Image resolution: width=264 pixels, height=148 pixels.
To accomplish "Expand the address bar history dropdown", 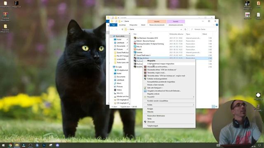I will coord(181,29).
